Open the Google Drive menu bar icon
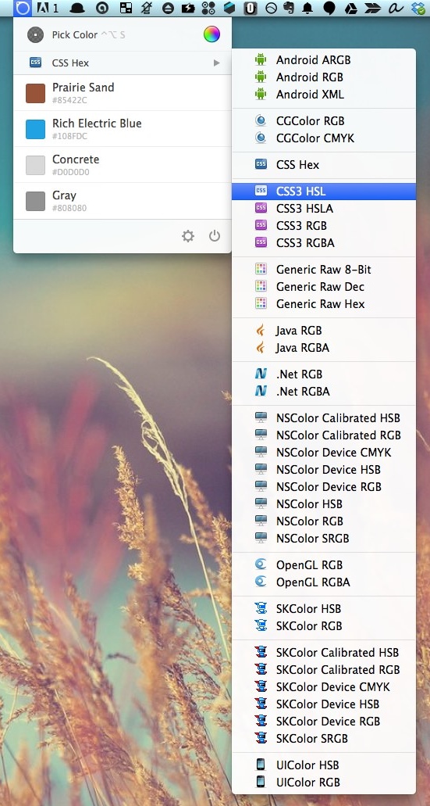The image size is (430, 806). click(351, 8)
